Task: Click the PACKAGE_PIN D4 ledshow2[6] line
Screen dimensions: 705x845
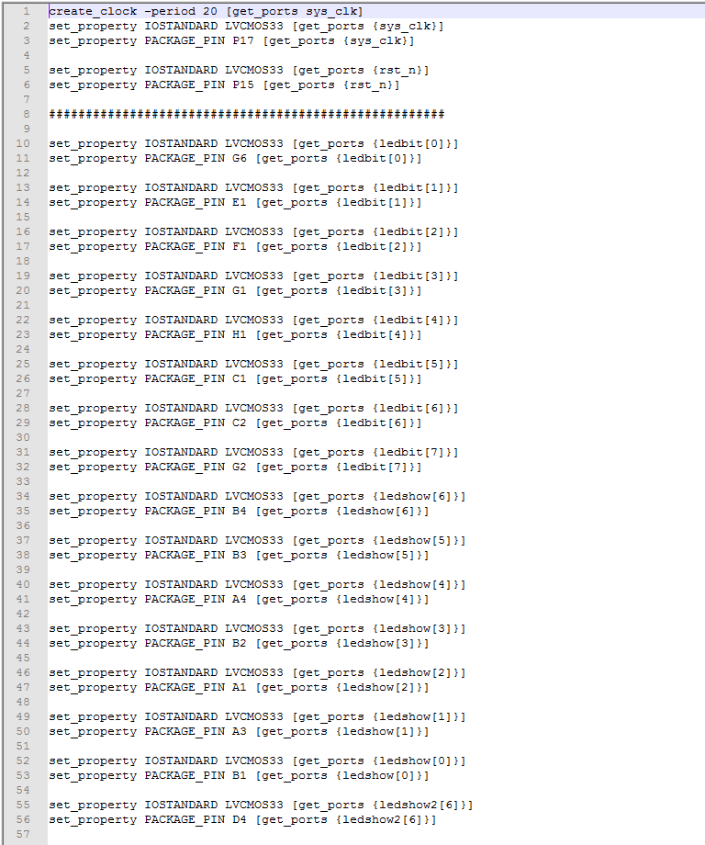Action: click(x=243, y=819)
